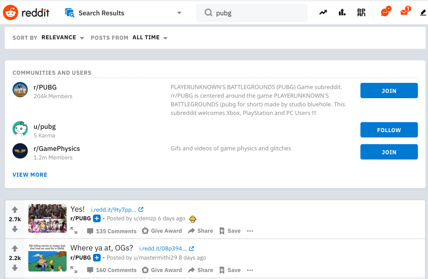Image resolution: width=428 pixels, height=279 pixels.
Task: Click View More communities link
Action: [x=30, y=175]
